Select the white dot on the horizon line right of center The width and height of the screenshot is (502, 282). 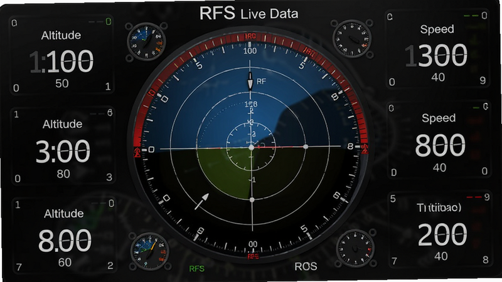click(x=306, y=147)
